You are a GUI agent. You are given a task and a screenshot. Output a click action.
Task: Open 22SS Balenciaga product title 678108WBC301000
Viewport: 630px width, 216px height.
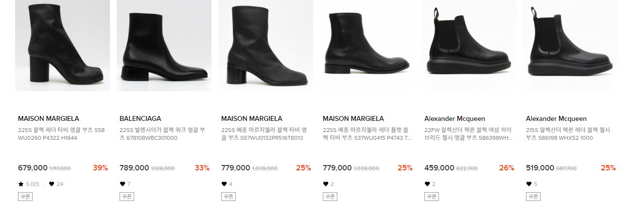[x=162, y=134]
